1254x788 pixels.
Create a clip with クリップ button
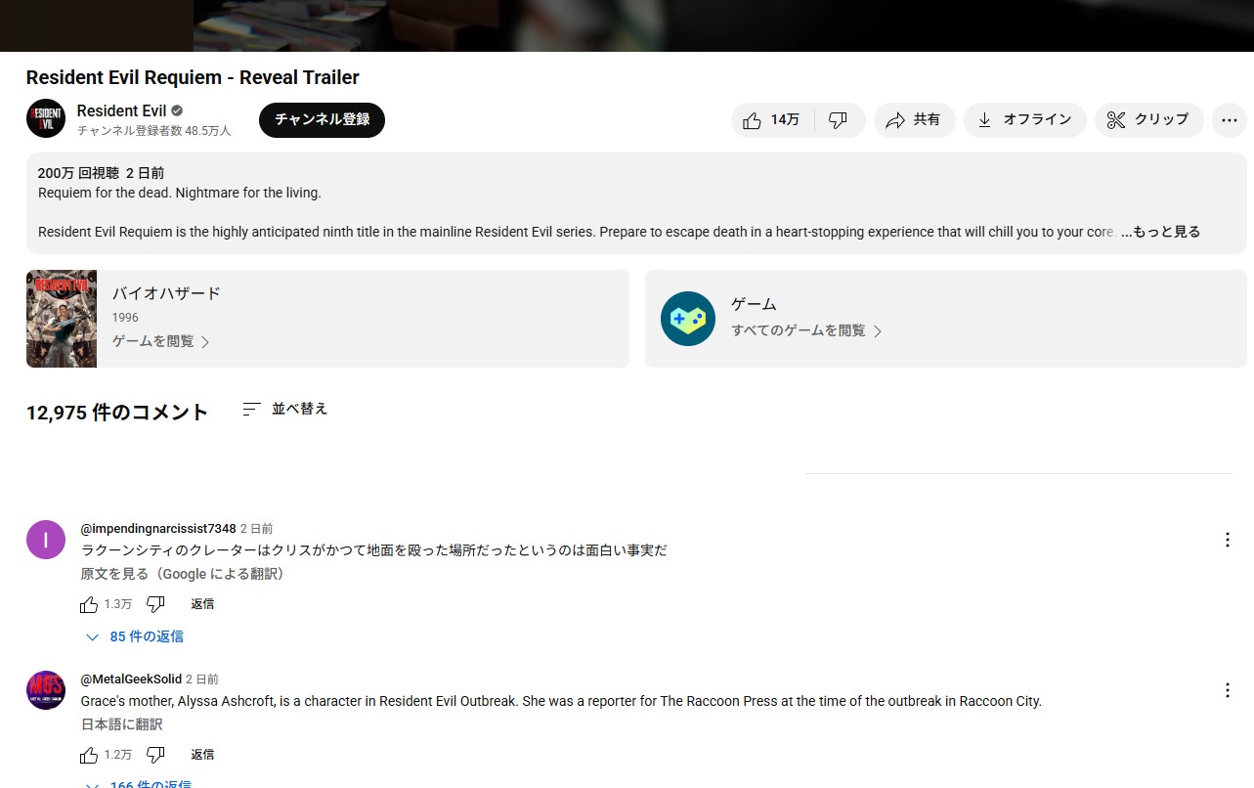pyautogui.click(x=1148, y=120)
